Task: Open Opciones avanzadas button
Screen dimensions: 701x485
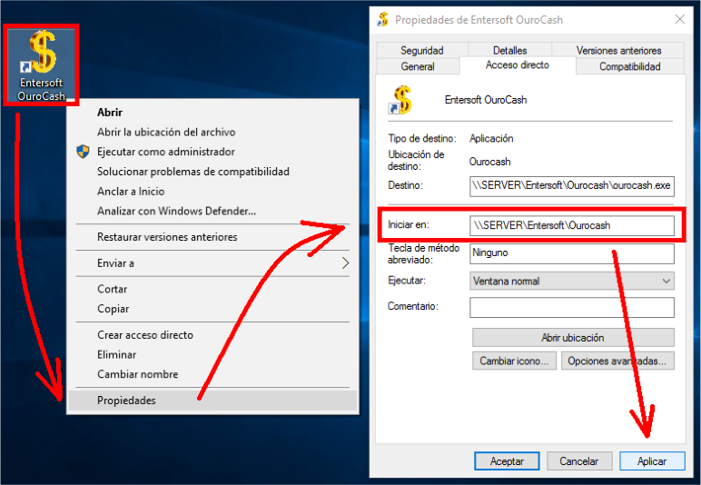Action: 617,361
